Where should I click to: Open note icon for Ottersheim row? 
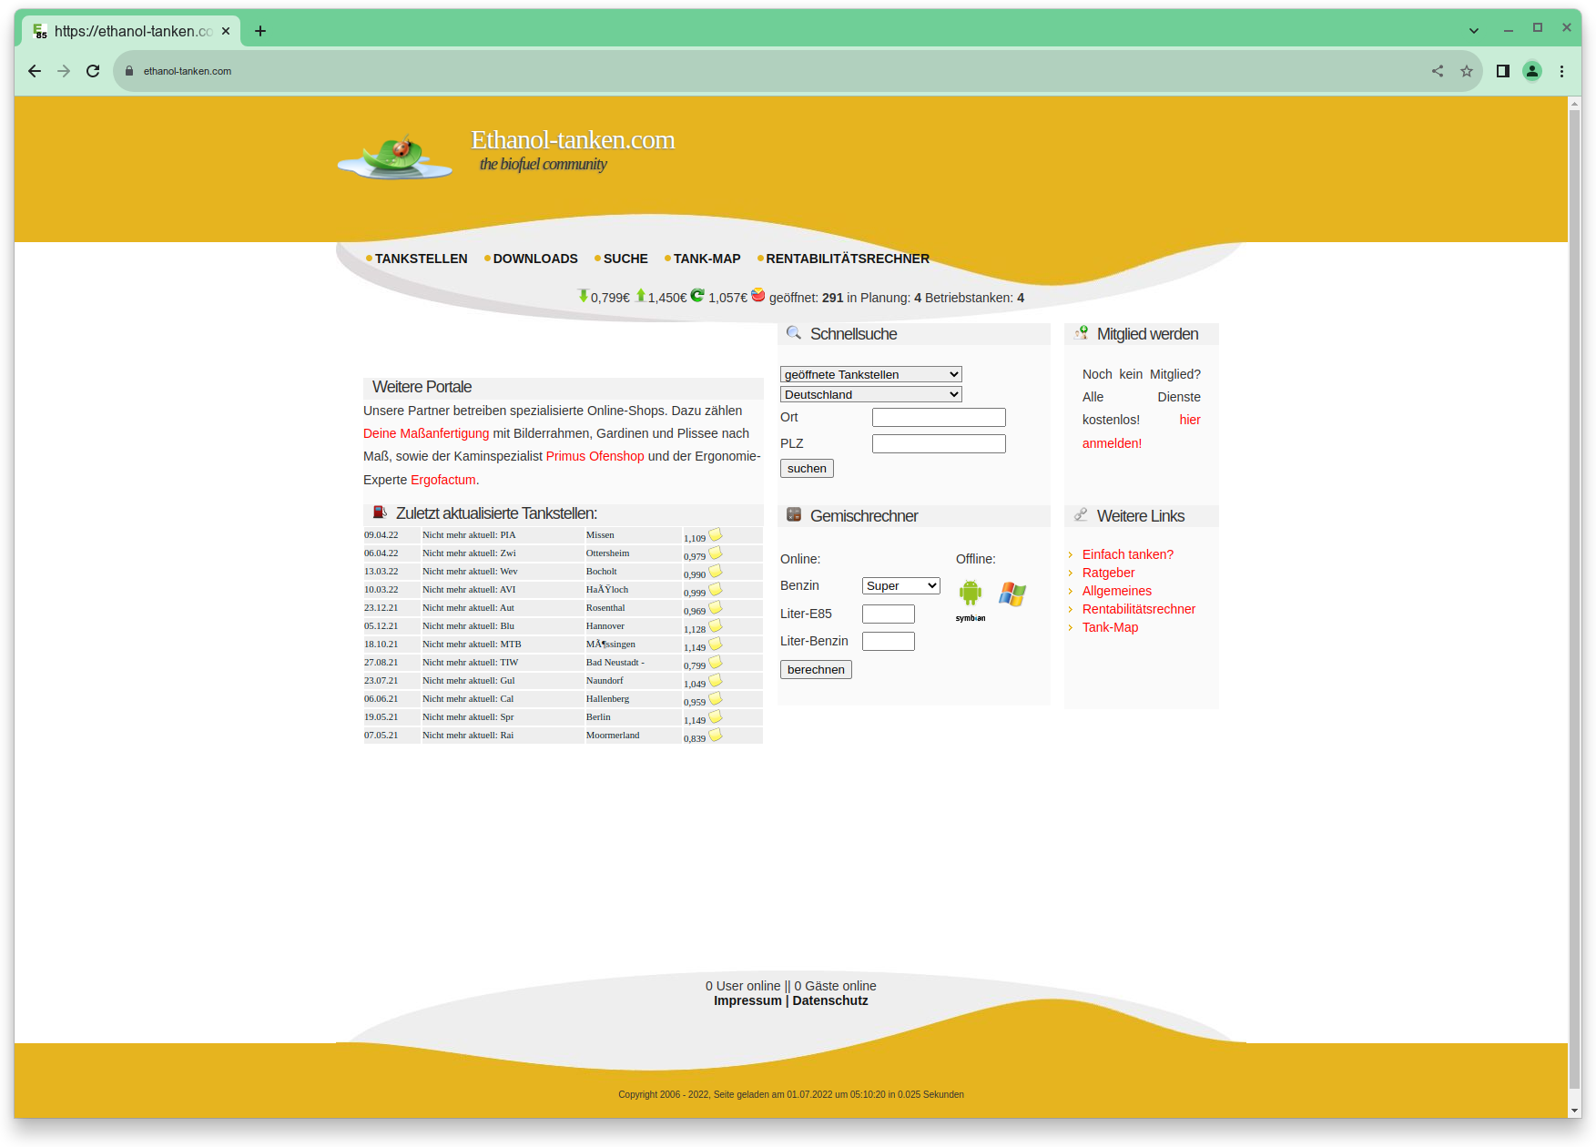[x=716, y=553]
